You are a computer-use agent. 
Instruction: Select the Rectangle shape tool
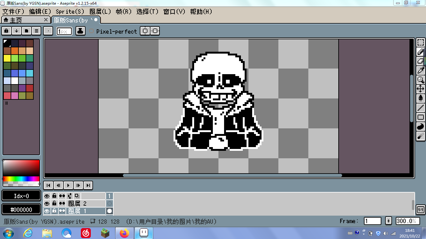[421, 117]
